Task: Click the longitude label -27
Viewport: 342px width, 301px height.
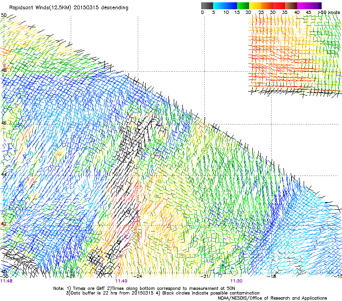Action: [x=71, y=276]
